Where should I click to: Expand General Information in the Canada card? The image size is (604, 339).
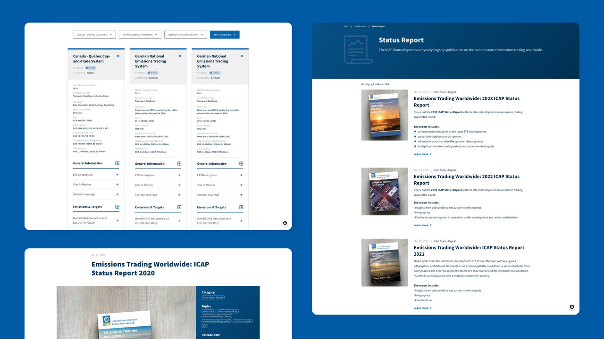[117, 163]
